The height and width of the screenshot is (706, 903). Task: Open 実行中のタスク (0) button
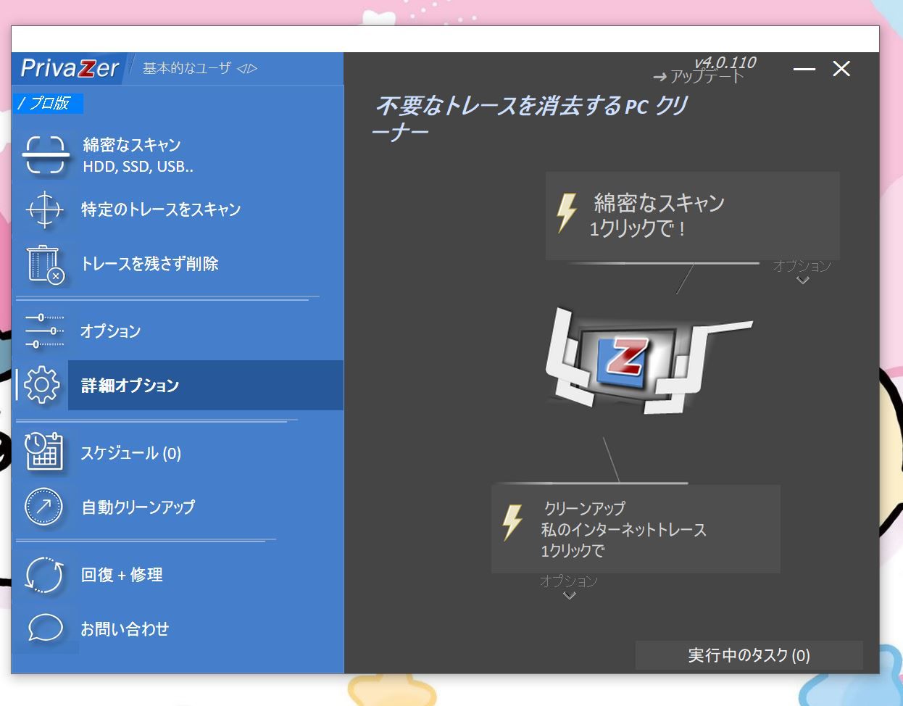coord(749,655)
